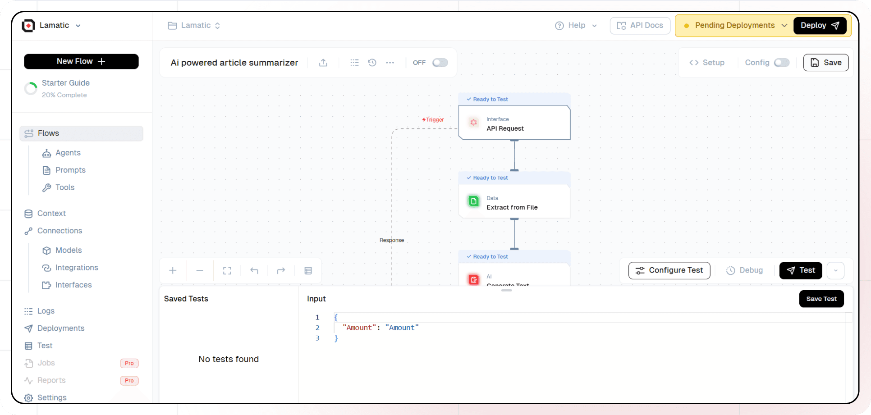Viewport: 871px width, 415px height.
Task: Expand the Pending Deployments dropdown
Action: coord(784,25)
